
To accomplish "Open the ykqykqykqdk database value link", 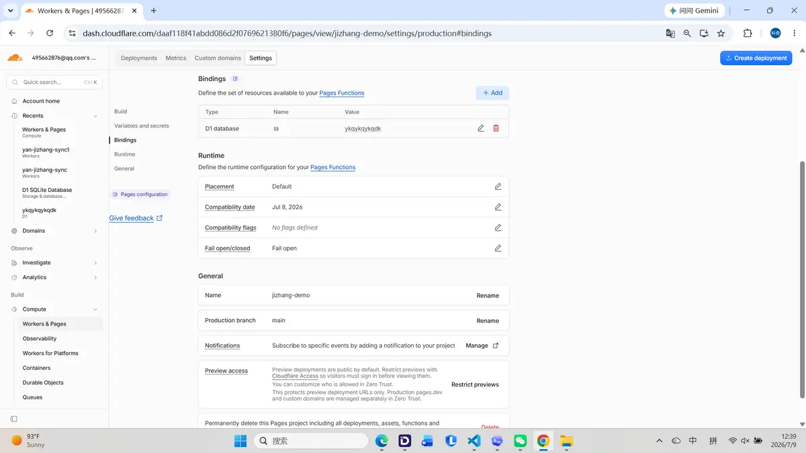I will coord(363,128).
